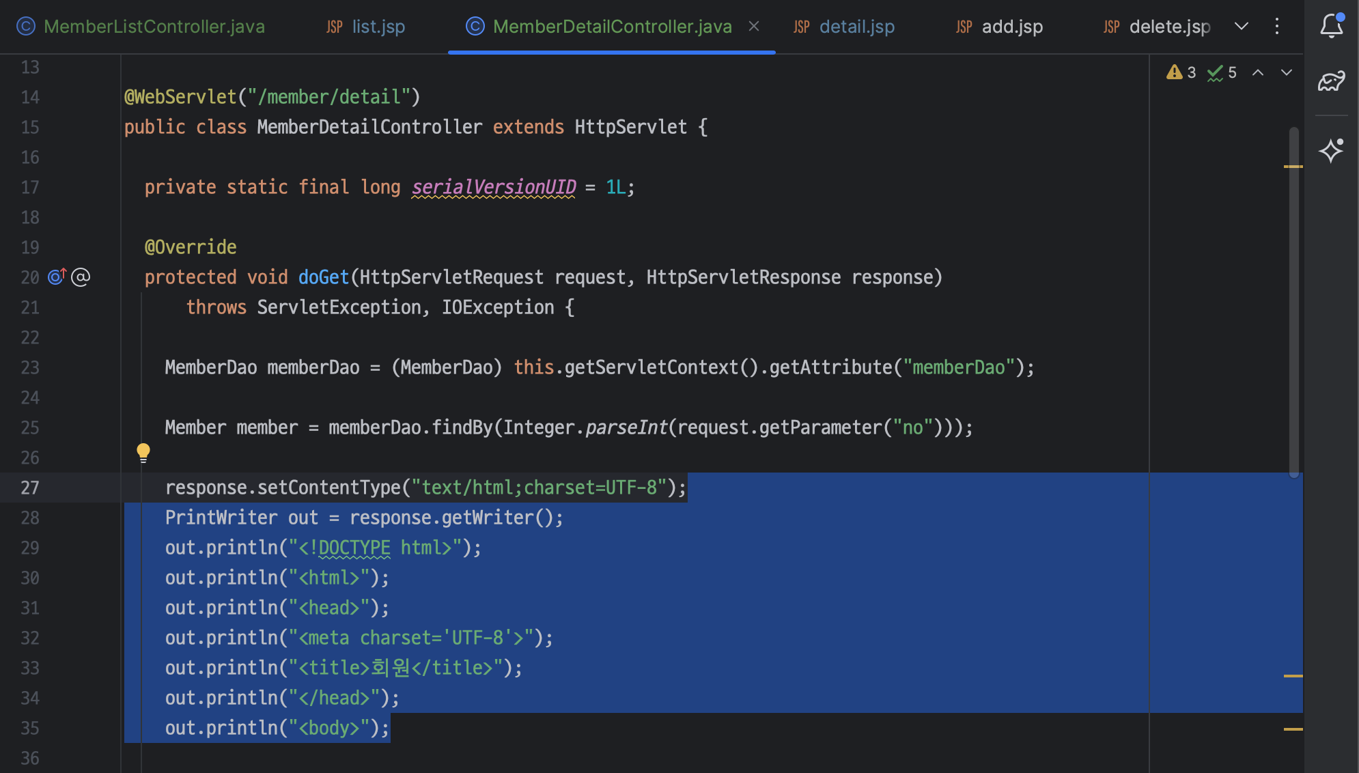1359x773 pixels.
Task: Open the detail.jsp editor tab
Action: [856, 26]
